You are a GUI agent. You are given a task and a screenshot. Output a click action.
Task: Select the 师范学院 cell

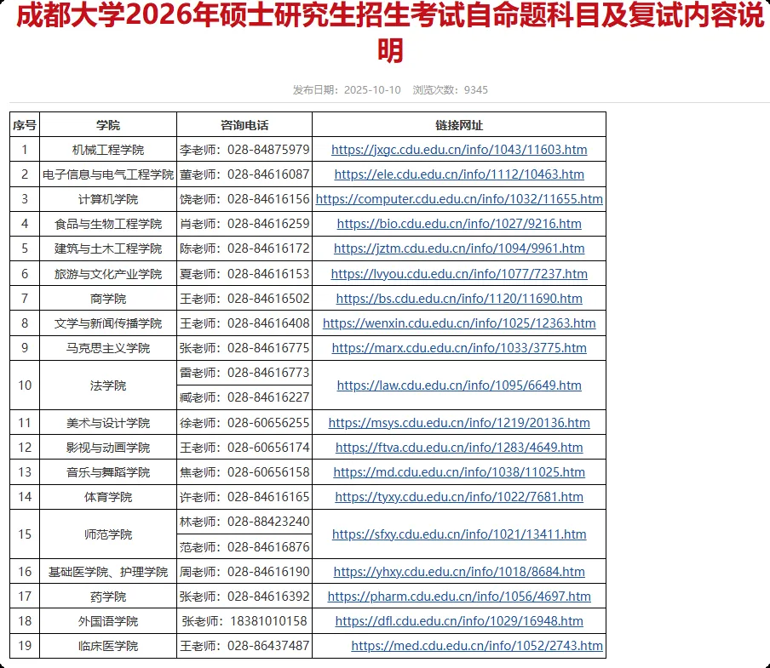(108, 534)
